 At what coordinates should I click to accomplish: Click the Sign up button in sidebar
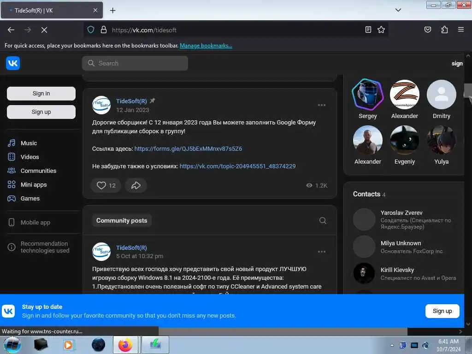tap(41, 112)
